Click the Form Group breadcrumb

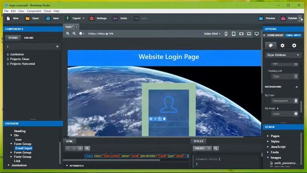(275, 35)
